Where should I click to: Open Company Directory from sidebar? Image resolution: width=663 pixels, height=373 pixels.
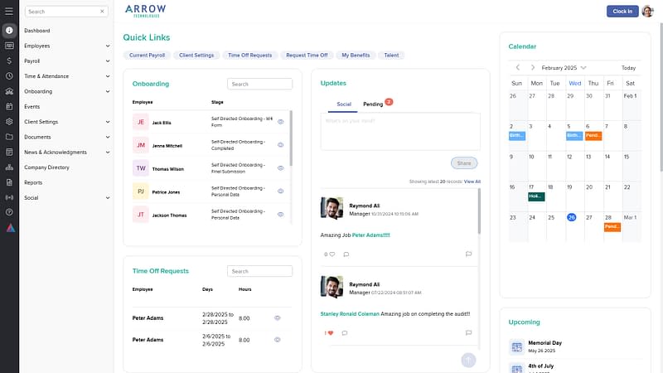click(x=47, y=167)
